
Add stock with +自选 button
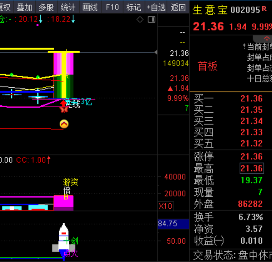[x=156, y=7]
